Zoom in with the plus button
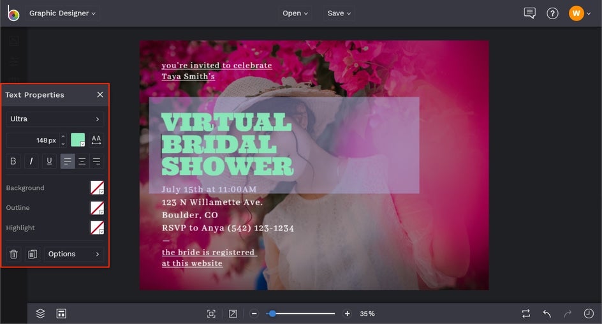 347,314
